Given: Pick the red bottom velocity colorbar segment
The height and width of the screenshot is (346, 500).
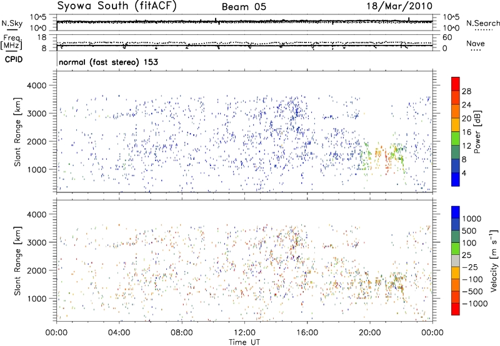Looking at the screenshot, I should pyautogui.click(x=456, y=309).
